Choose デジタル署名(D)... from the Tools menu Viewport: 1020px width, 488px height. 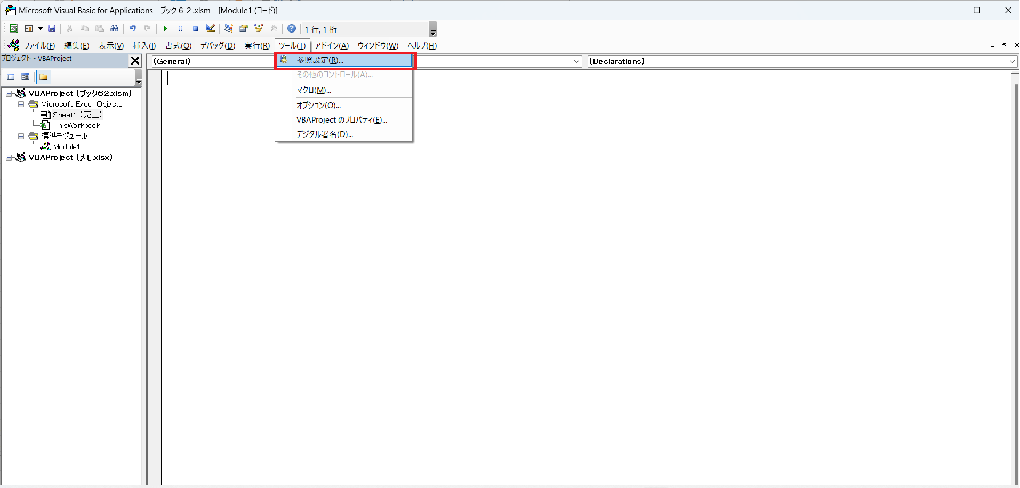(x=344, y=134)
